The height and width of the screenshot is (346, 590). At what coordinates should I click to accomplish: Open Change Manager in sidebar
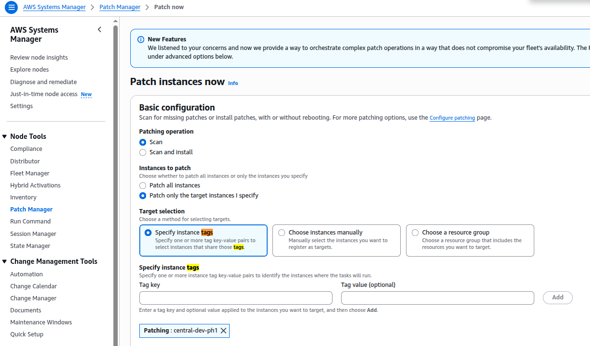(x=33, y=298)
